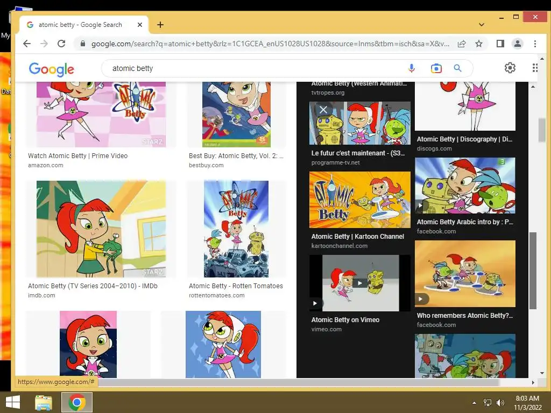Image resolution: width=551 pixels, height=413 pixels.
Task: Click the Chrome address bar URL
Action: click(x=270, y=44)
